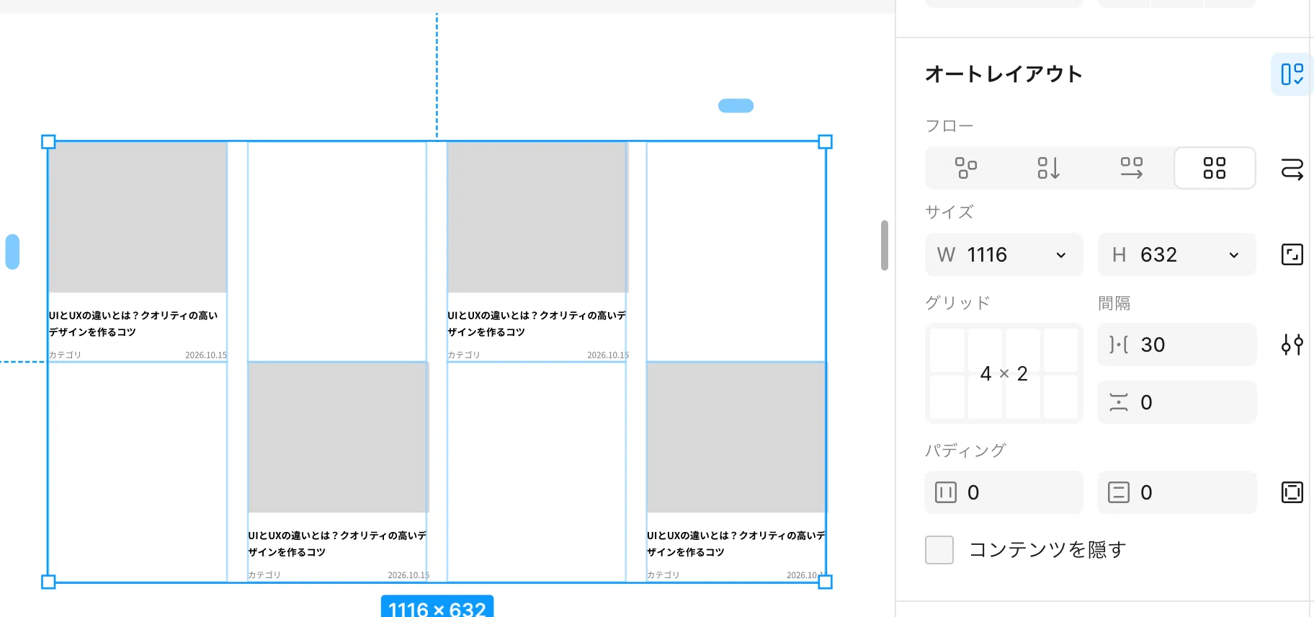Screen dimensions: 1314x617
Task: Click the top-left selection handle of the frame
Action: pos(48,142)
